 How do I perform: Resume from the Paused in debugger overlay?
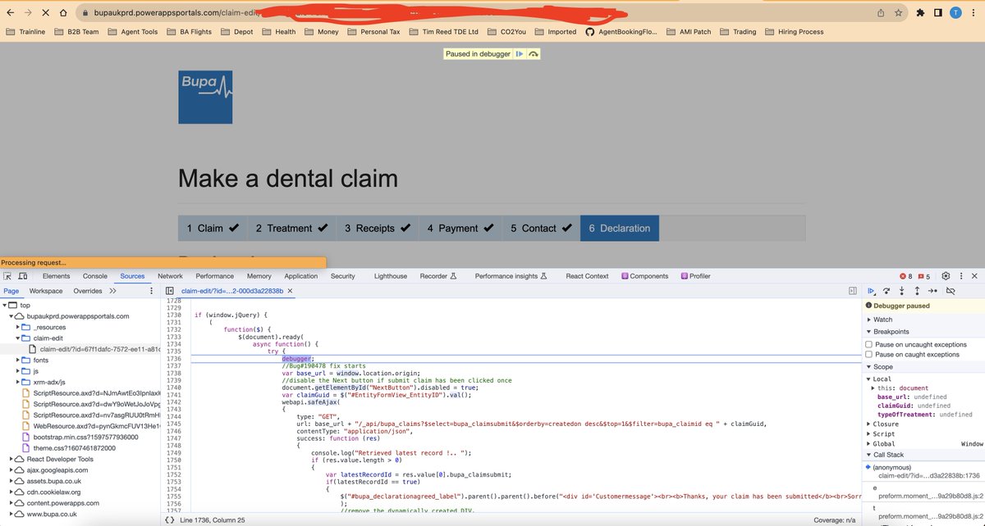coord(520,53)
